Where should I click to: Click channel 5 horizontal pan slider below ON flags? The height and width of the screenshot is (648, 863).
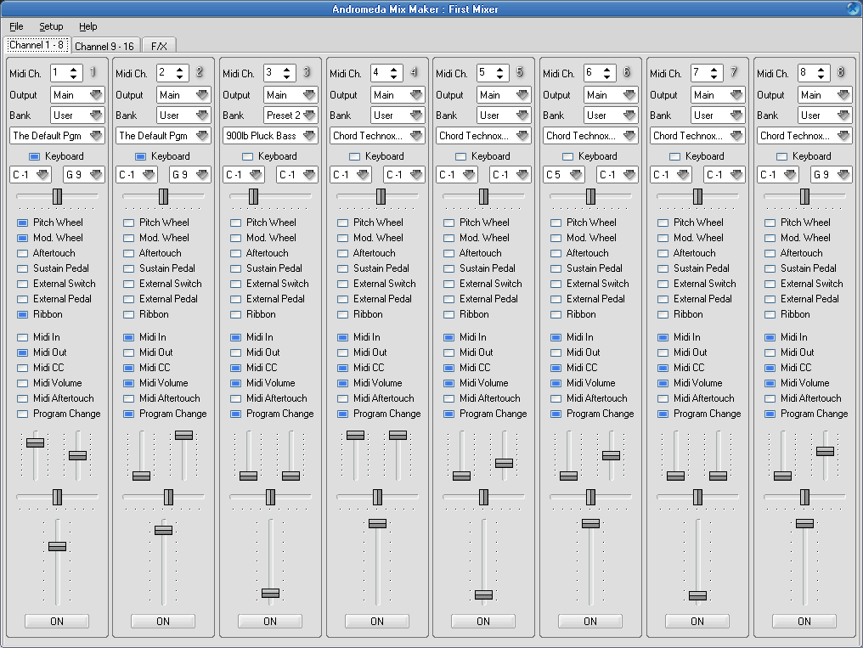click(483, 498)
